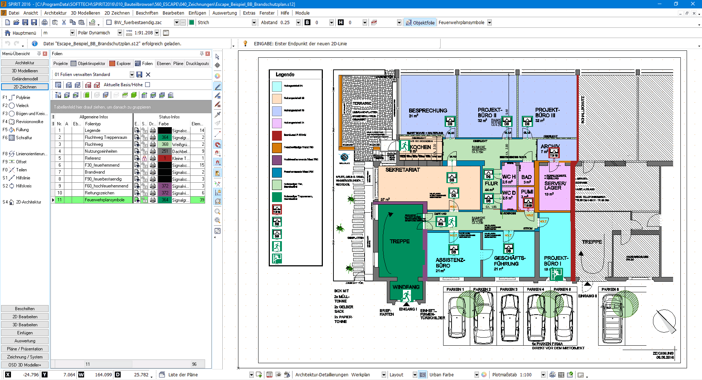Click the red color cell of Referenz layer

pos(165,158)
